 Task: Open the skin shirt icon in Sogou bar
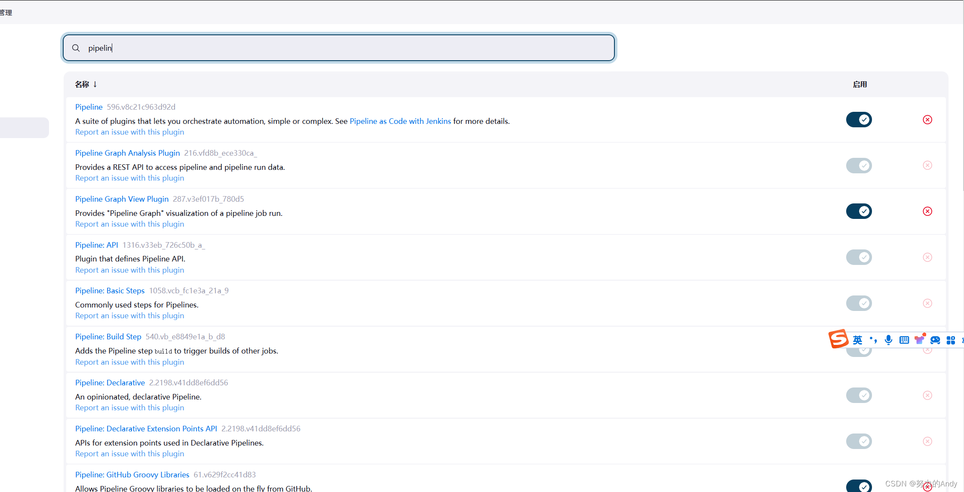[x=920, y=339]
